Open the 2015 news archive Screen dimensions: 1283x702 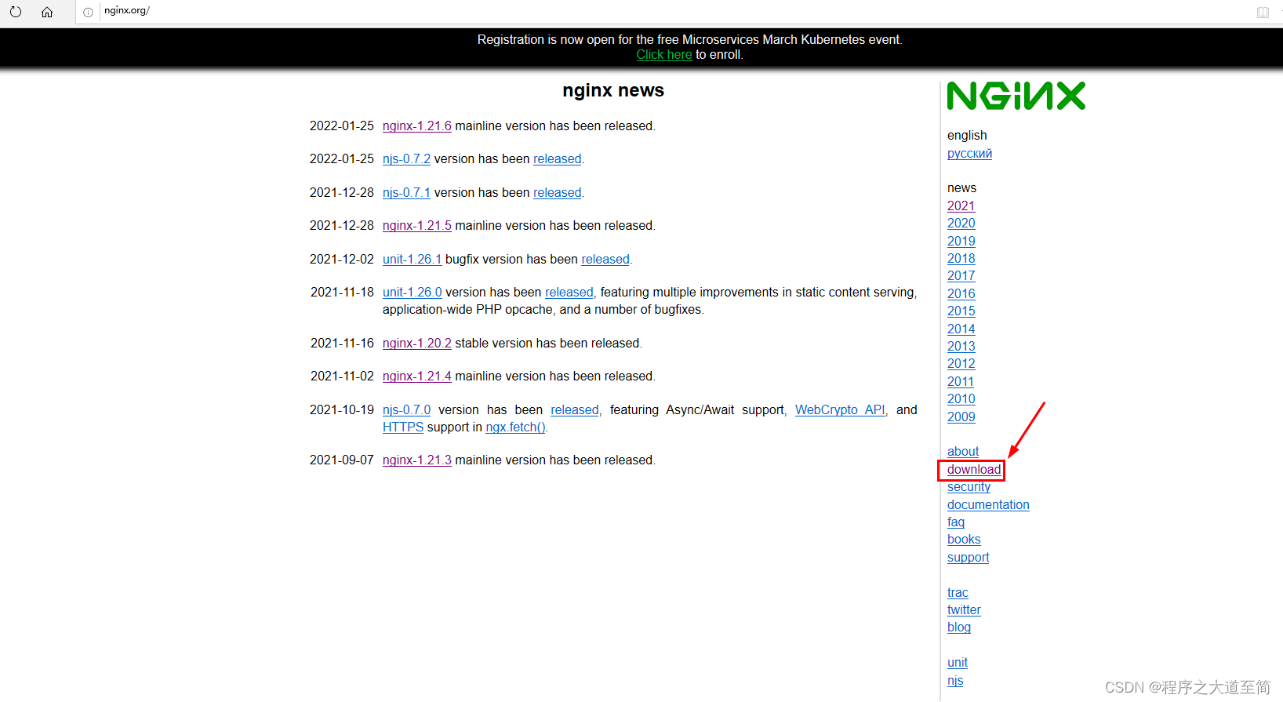pyautogui.click(x=961, y=311)
